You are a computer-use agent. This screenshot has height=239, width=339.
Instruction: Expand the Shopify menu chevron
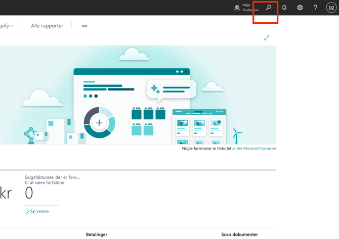pyautogui.click(x=12, y=26)
